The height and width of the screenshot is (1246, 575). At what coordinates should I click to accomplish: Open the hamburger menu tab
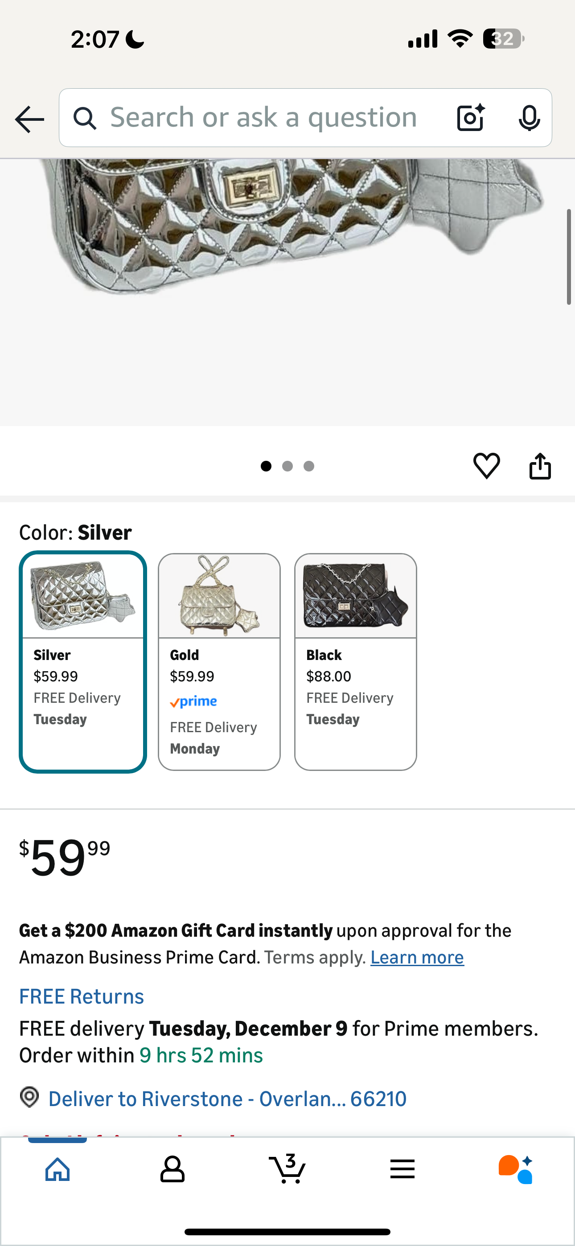pyautogui.click(x=402, y=1169)
